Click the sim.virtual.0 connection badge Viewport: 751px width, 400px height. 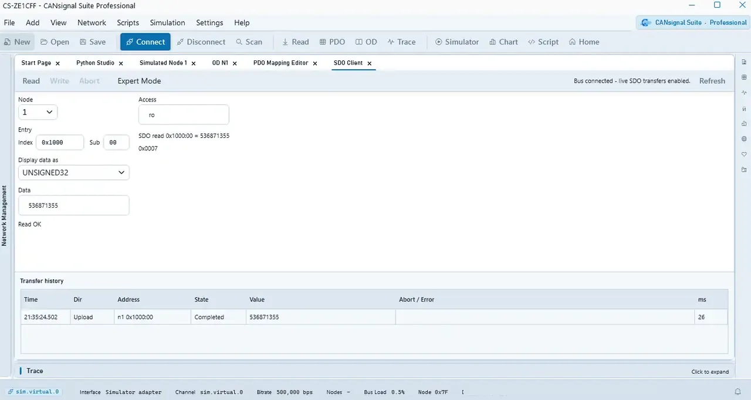33,392
